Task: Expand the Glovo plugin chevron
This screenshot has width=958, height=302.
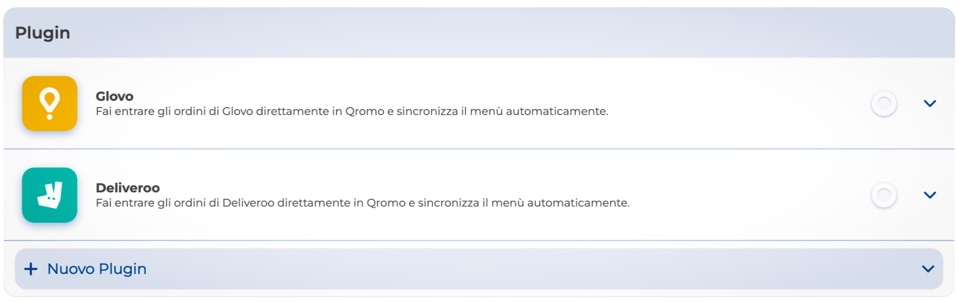Action: click(930, 104)
